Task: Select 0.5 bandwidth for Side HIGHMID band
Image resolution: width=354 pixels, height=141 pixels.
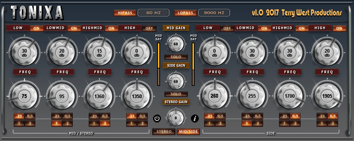Action: [x=295, y=116]
